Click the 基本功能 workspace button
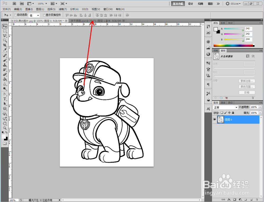Image resolution: width=264 pixels, height=202 pixels. click(x=178, y=4)
